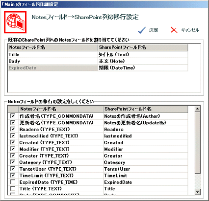This screenshot has height=201, width=209.
Task: Uncheck the Creator (TYPE_TEXT) checkbox
Action: (x=13, y=156)
